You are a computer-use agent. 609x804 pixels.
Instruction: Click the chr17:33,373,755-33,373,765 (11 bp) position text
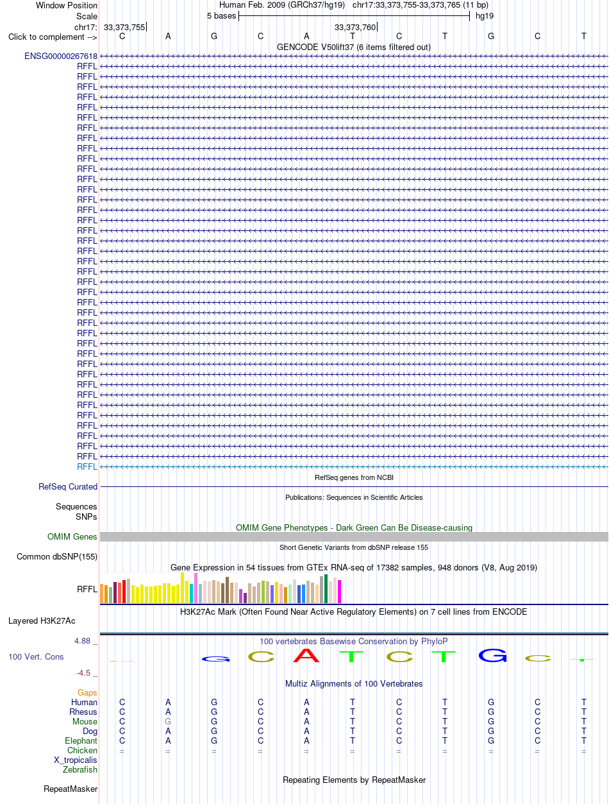tap(421, 5)
